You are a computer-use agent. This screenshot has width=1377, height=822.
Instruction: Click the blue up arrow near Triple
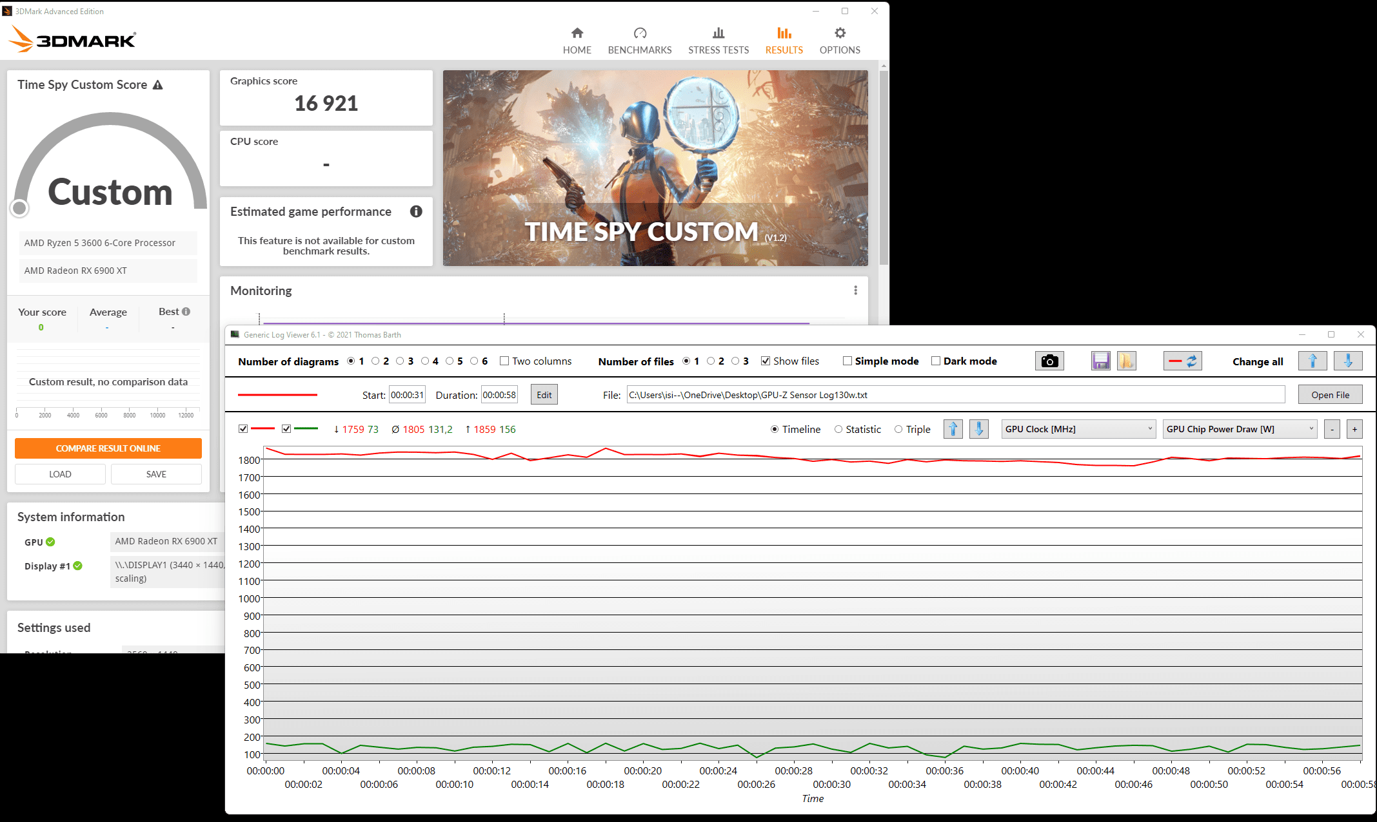tap(953, 429)
